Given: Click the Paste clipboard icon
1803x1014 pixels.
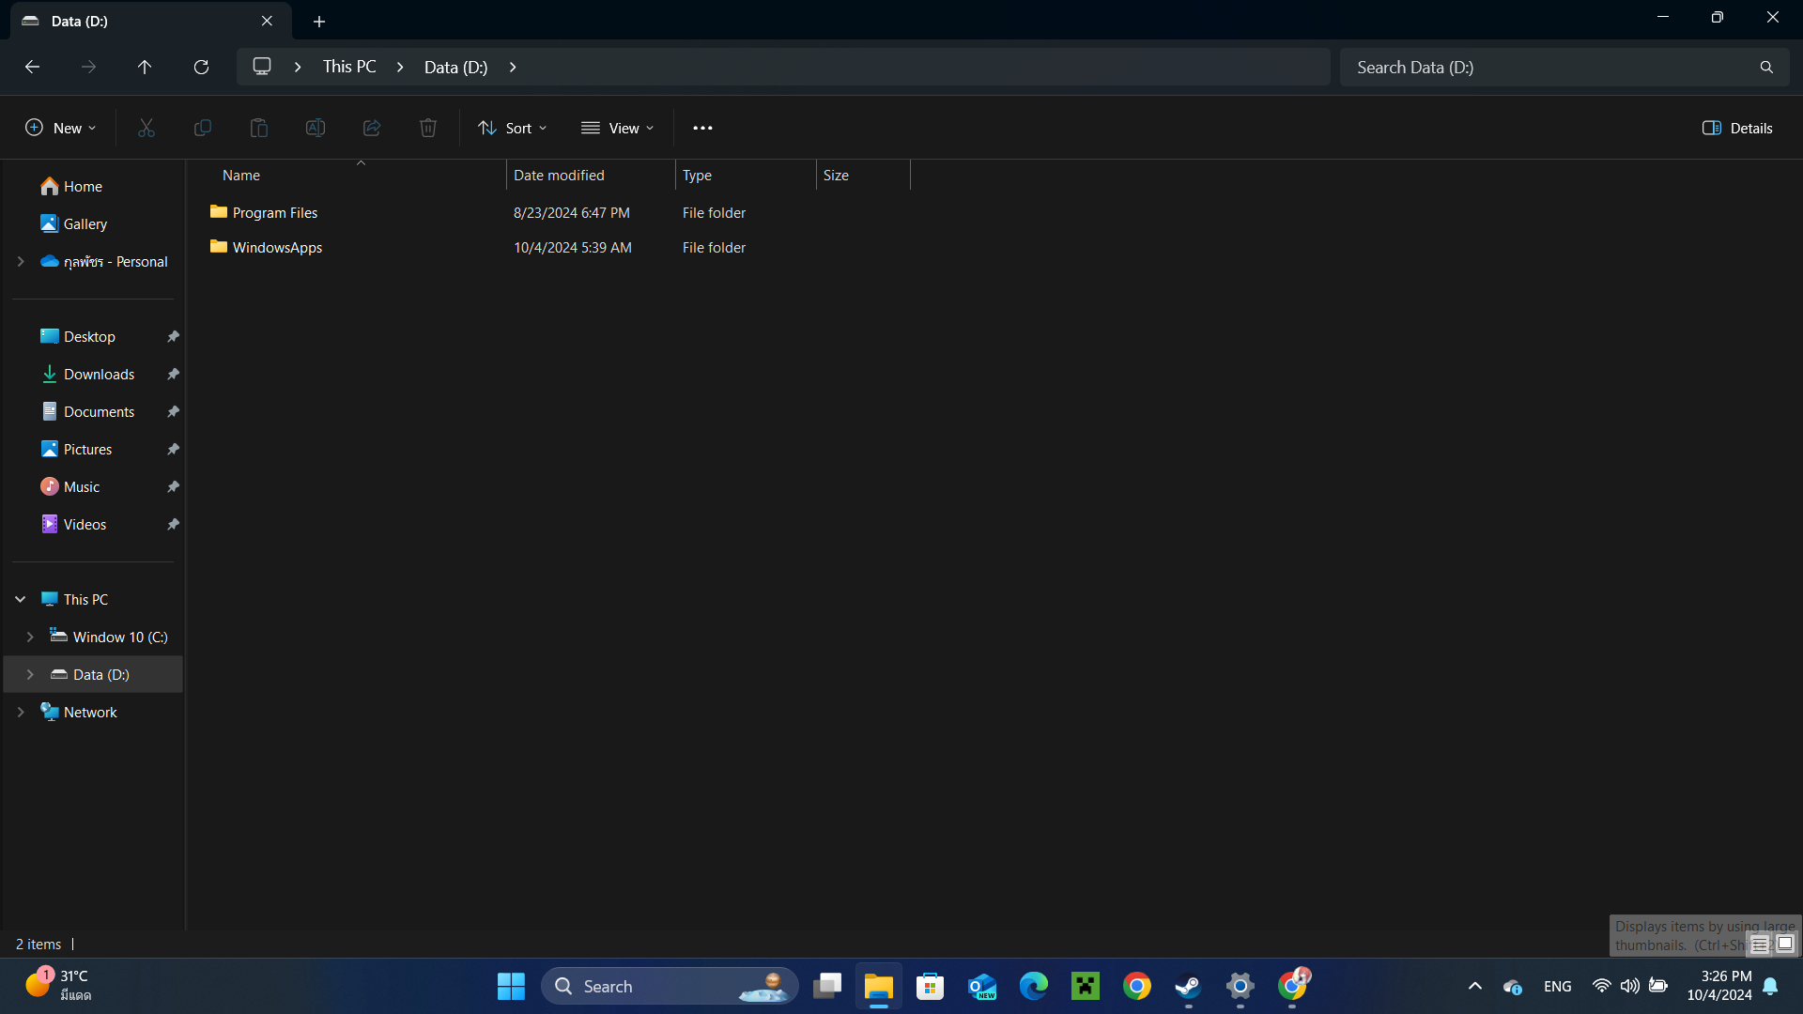Looking at the screenshot, I should pos(259,128).
